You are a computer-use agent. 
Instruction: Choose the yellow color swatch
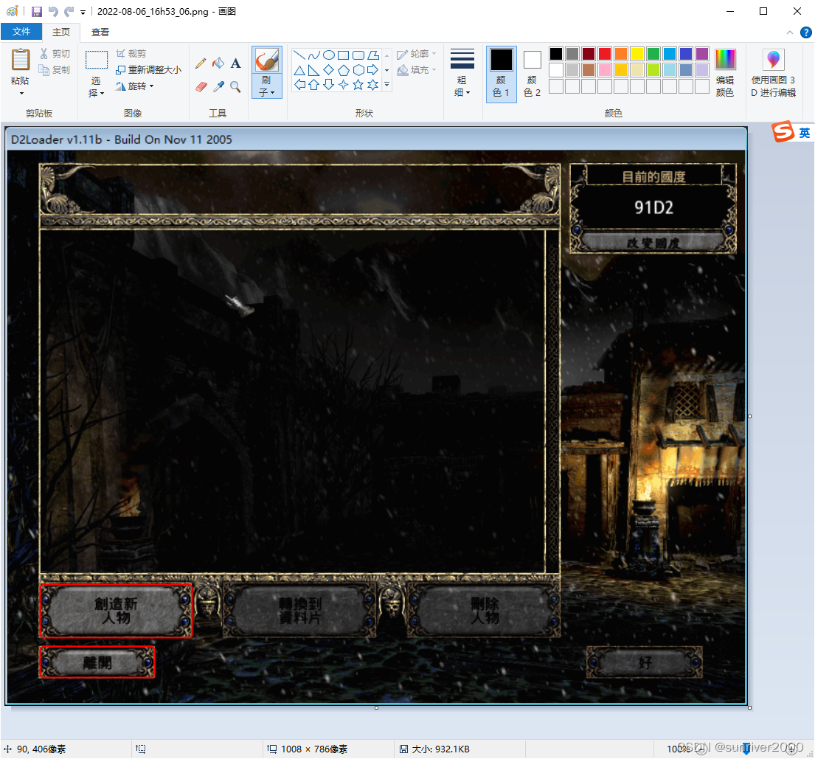coord(637,54)
